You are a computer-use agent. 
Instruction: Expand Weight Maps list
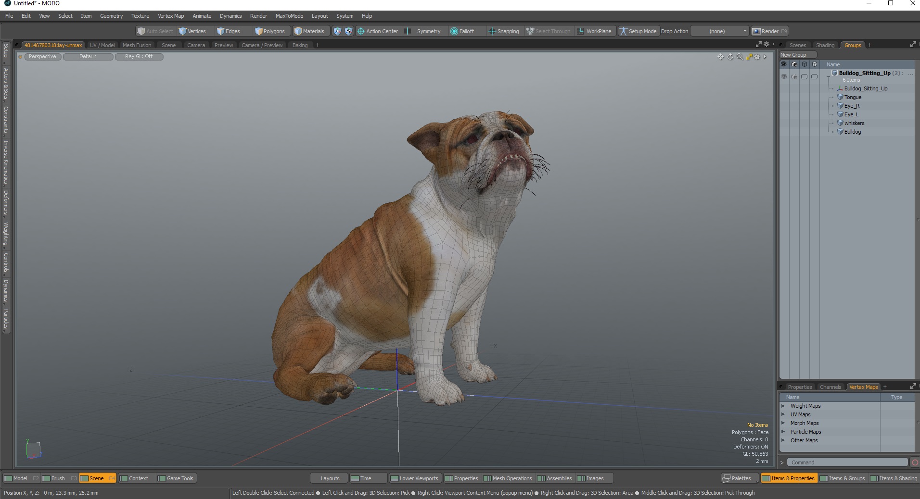pos(783,406)
